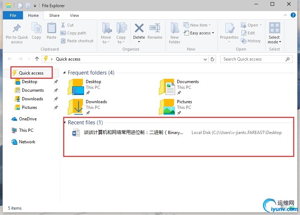Screen dimensions: 300x215
Task: Click the title bar New folder icon
Action: 28,6
